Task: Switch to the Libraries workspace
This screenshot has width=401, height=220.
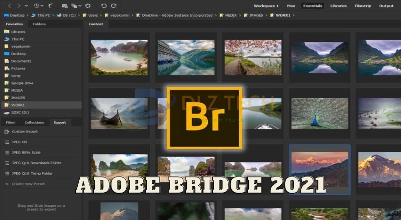Action: point(338,6)
